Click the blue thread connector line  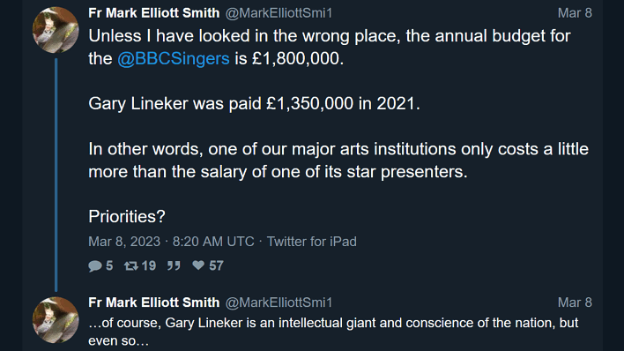(56, 175)
